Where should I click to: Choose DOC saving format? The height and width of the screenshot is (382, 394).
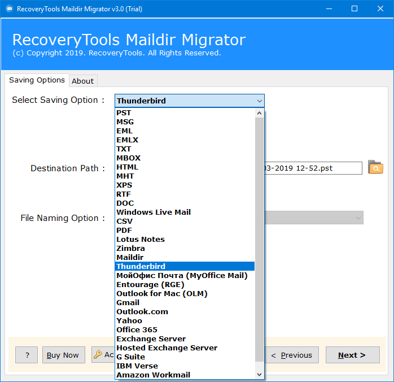coord(185,203)
